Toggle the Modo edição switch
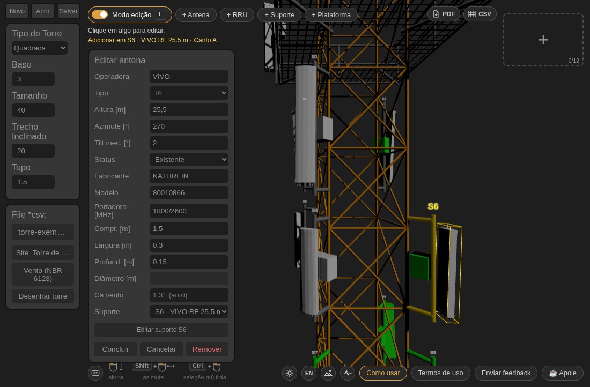The height and width of the screenshot is (387, 590). click(100, 14)
